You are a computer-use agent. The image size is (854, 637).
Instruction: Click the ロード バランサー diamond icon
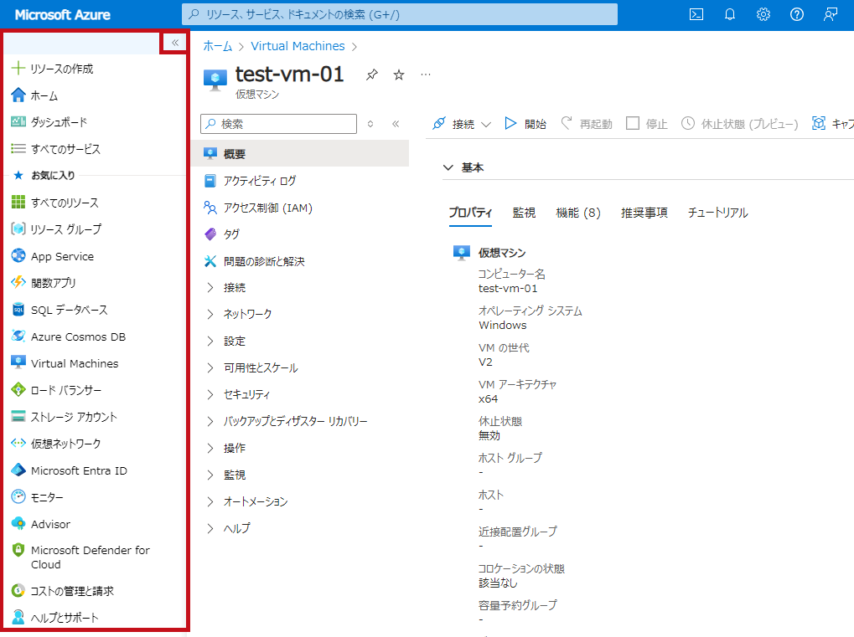click(18, 389)
